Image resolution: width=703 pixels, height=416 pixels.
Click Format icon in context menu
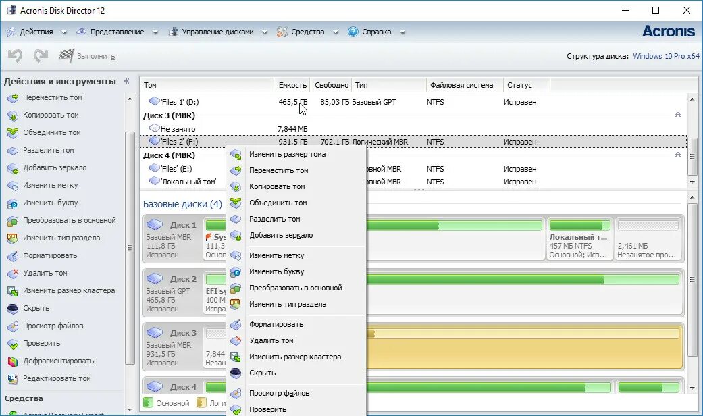point(236,325)
